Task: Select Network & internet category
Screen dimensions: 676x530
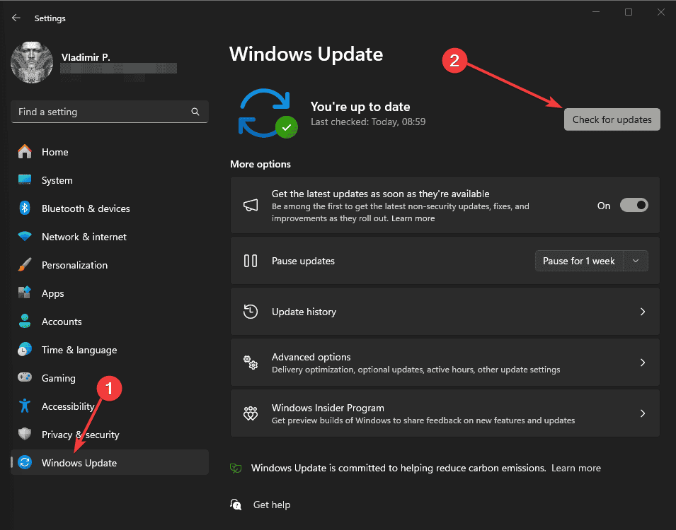Action: tap(84, 237)
